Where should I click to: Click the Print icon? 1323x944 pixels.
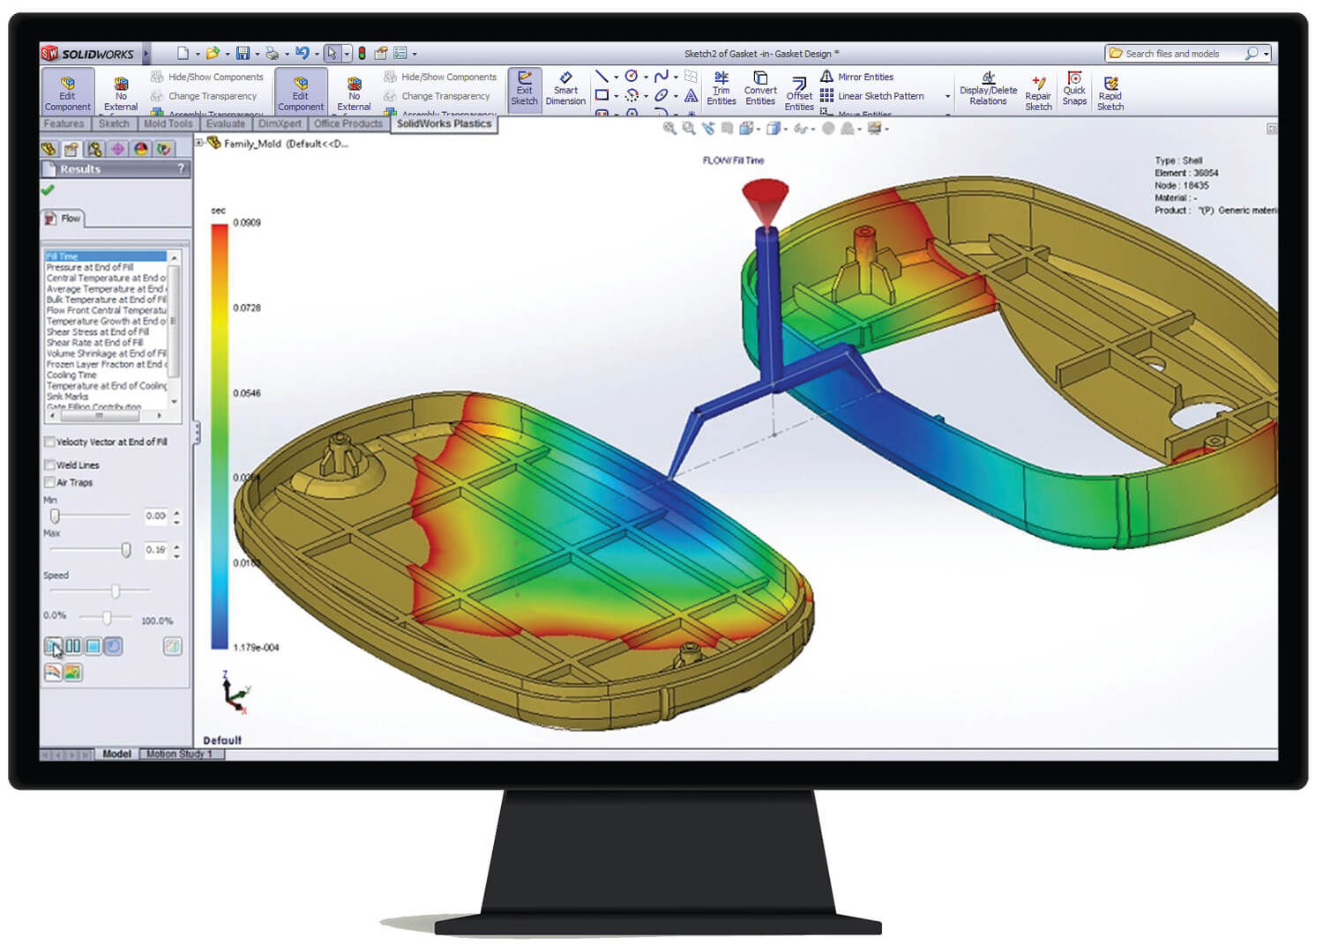pyautogui.click(x=272, y=54)
